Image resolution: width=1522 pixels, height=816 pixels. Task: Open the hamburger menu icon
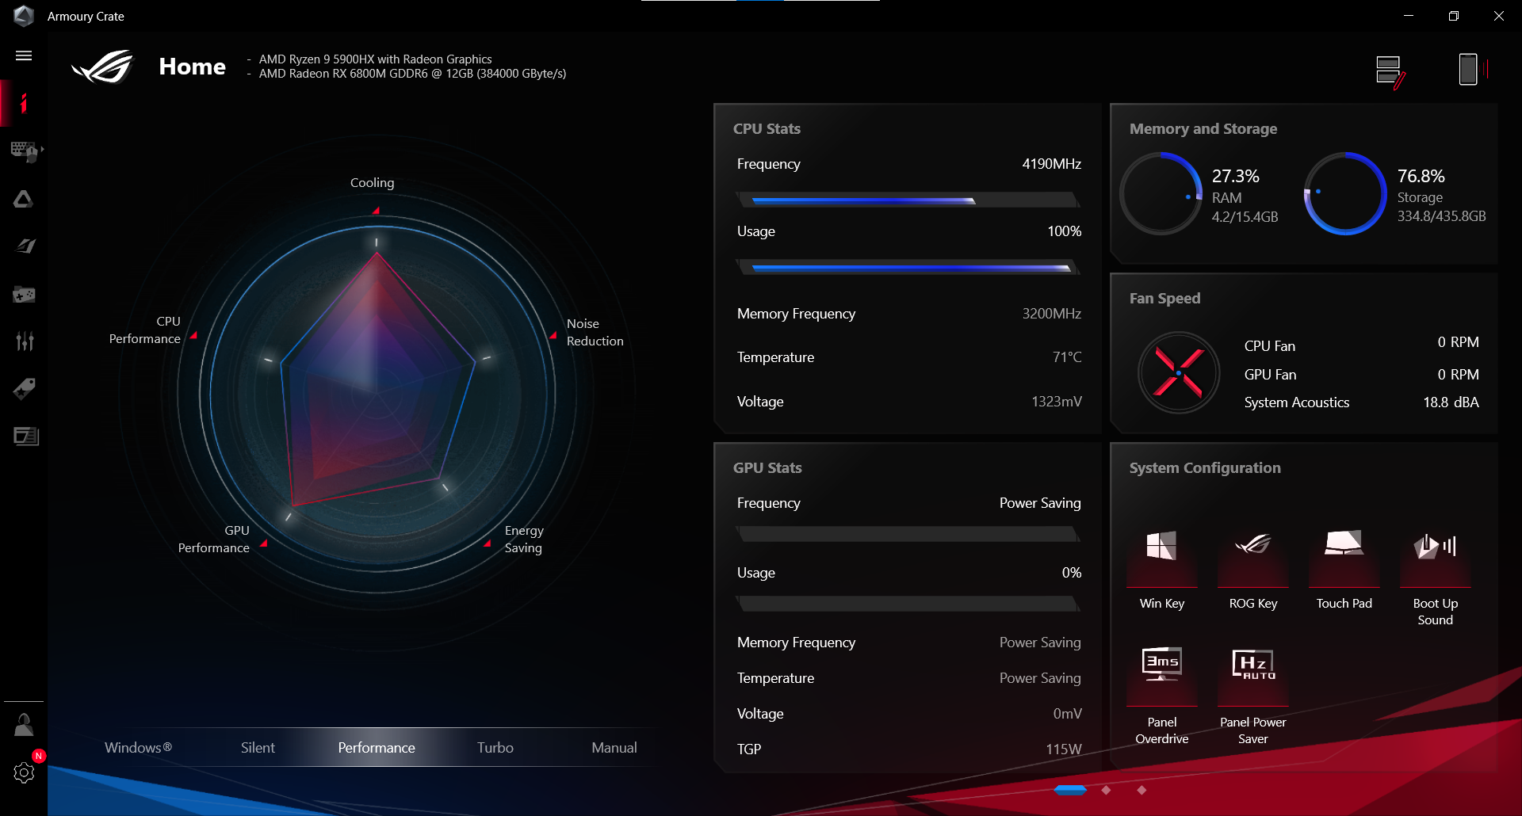tap(24, 55)
